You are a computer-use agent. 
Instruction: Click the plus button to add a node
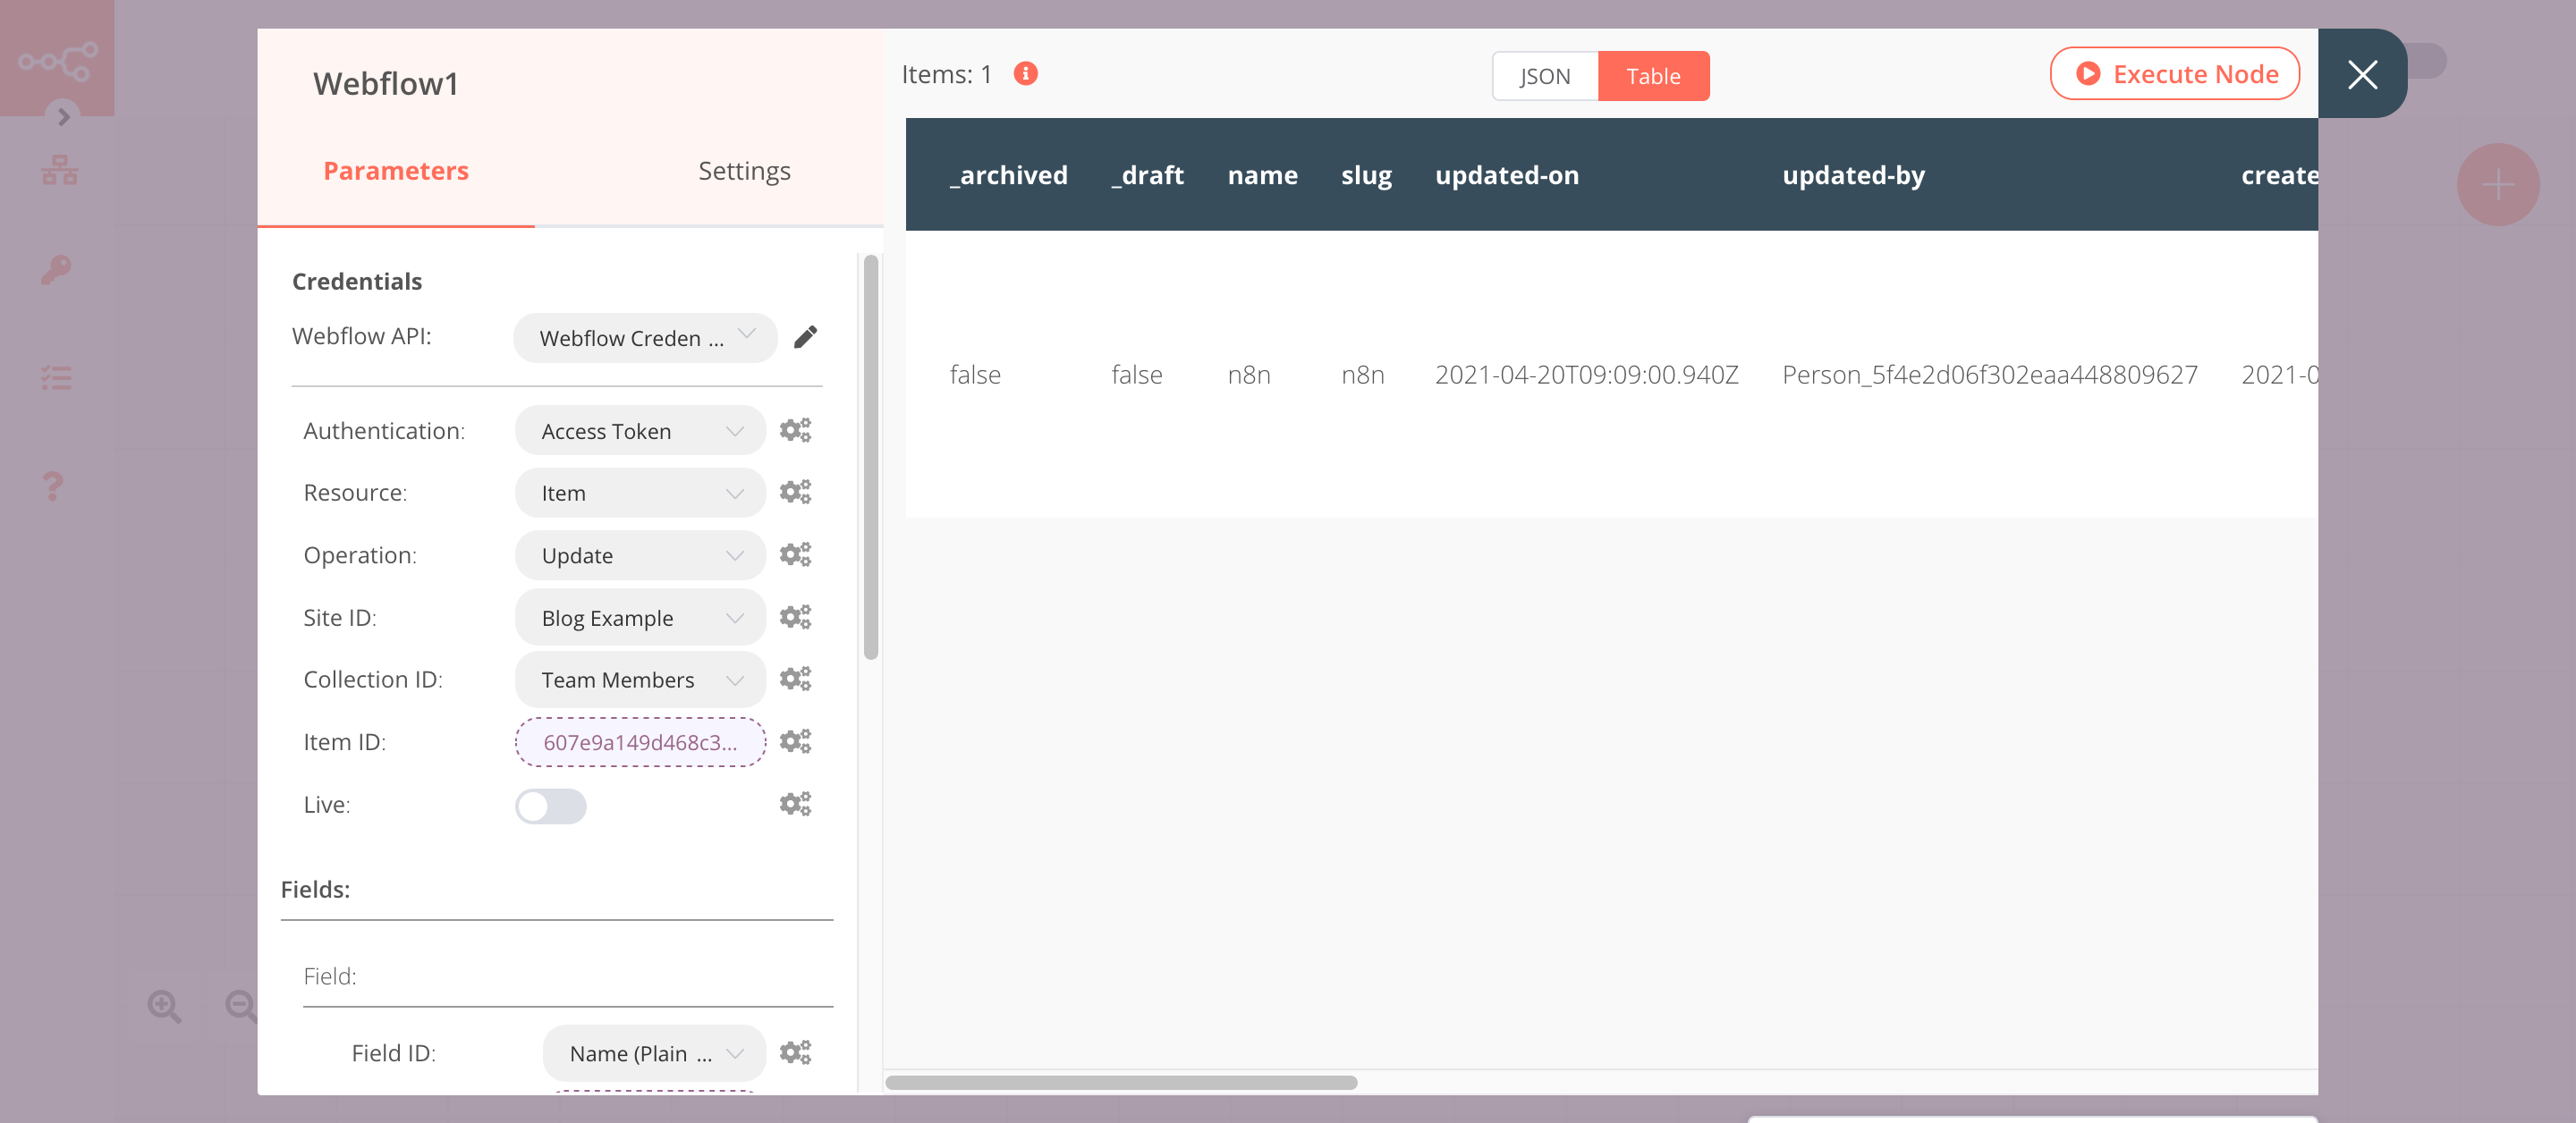[x=2498, y=184]
